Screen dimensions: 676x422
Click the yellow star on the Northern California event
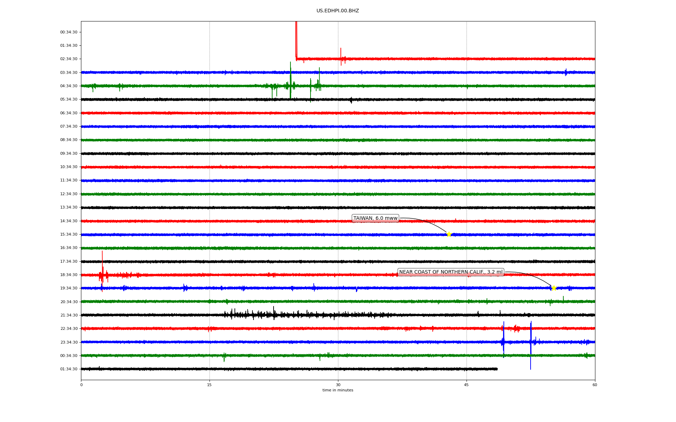(x=554, y=288)
